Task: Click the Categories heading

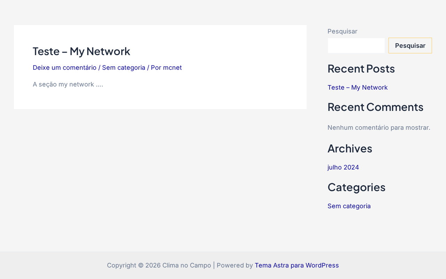Action: [x=356, y=187]
